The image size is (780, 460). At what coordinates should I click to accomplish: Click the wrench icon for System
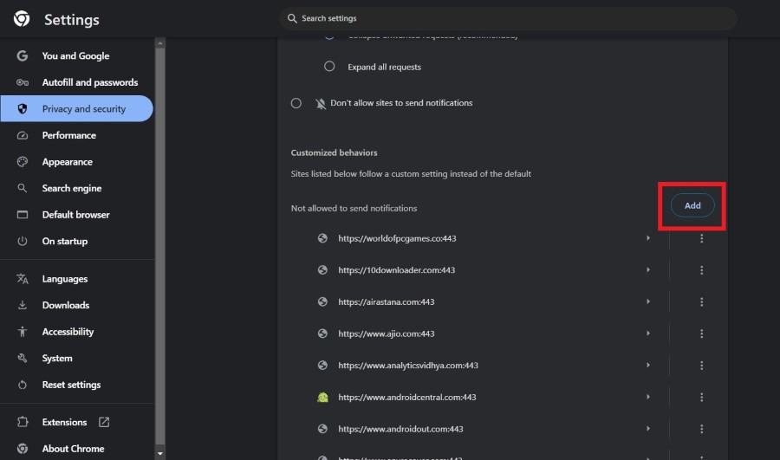pyautogui.click(x=23, y=358)
